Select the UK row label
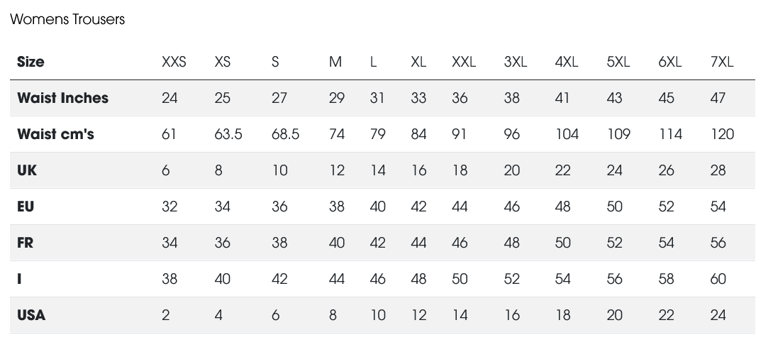The width and height of the screenshot is (773, 352). tap(27, 170)
